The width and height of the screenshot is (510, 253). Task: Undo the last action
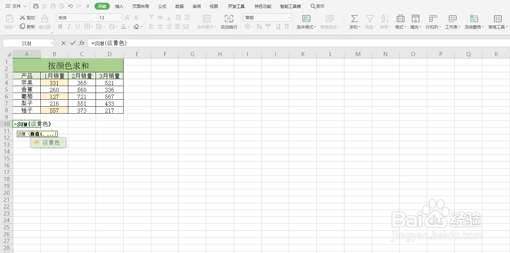point(70,6)
